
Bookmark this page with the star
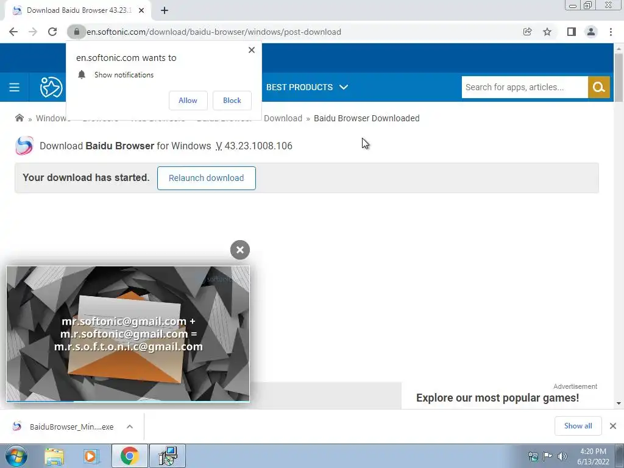coord(547,32)
